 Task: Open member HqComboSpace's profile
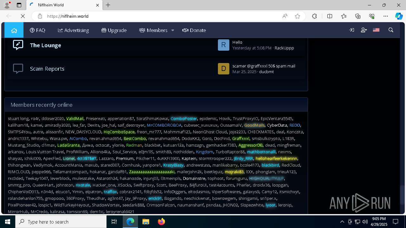119,132
